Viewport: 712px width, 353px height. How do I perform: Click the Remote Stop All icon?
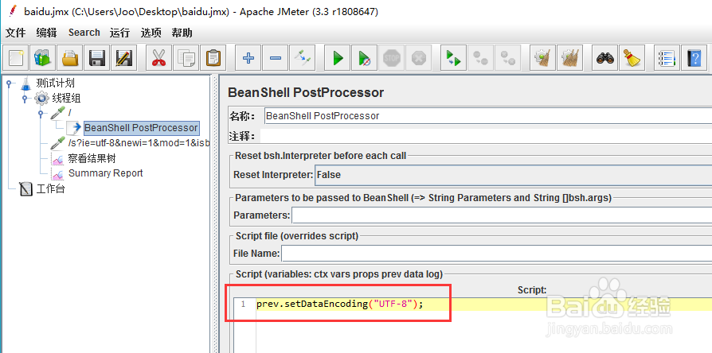480,58
